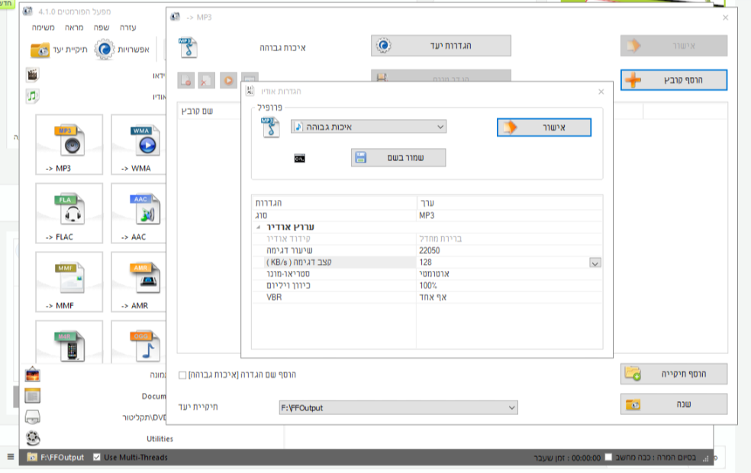Click the שמור בשם save as button
751x473 pixels.
pos(398,157)
